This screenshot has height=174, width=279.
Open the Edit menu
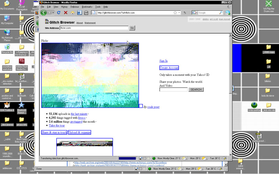pyautogui.click(x=49, y=7)
